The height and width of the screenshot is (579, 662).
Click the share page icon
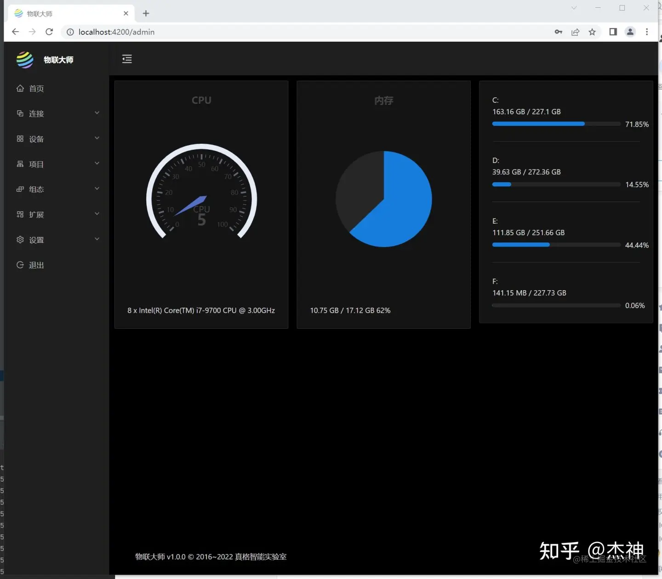[575, 32]
